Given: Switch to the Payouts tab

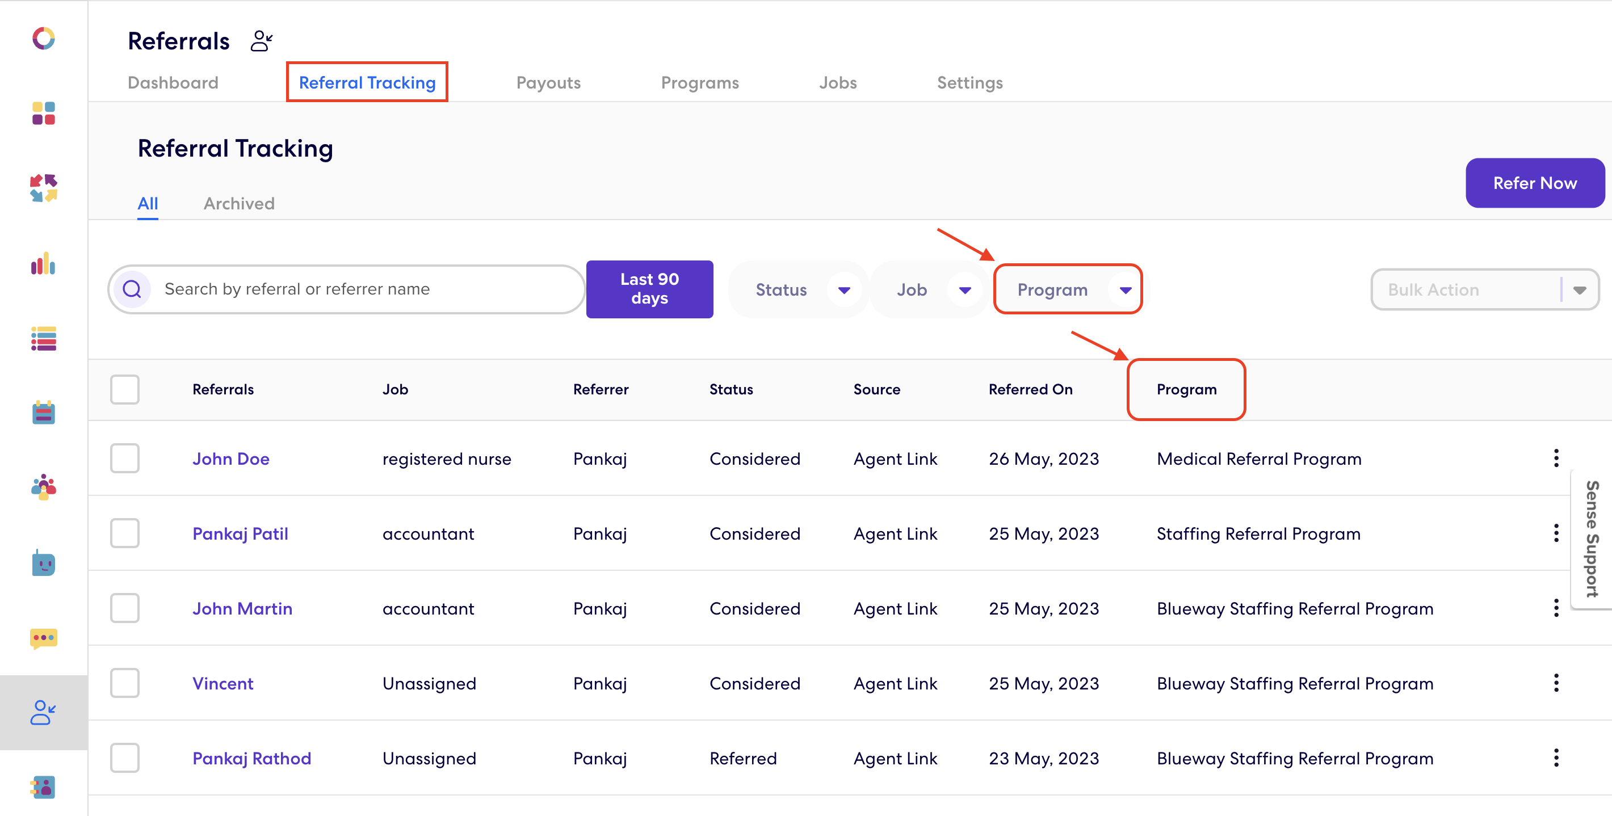Looking at the screenshot, I should (x=548, y=83).
